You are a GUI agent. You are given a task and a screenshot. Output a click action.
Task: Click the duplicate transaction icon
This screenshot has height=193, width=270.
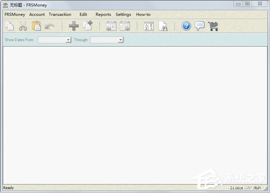(x=87, y=26)
